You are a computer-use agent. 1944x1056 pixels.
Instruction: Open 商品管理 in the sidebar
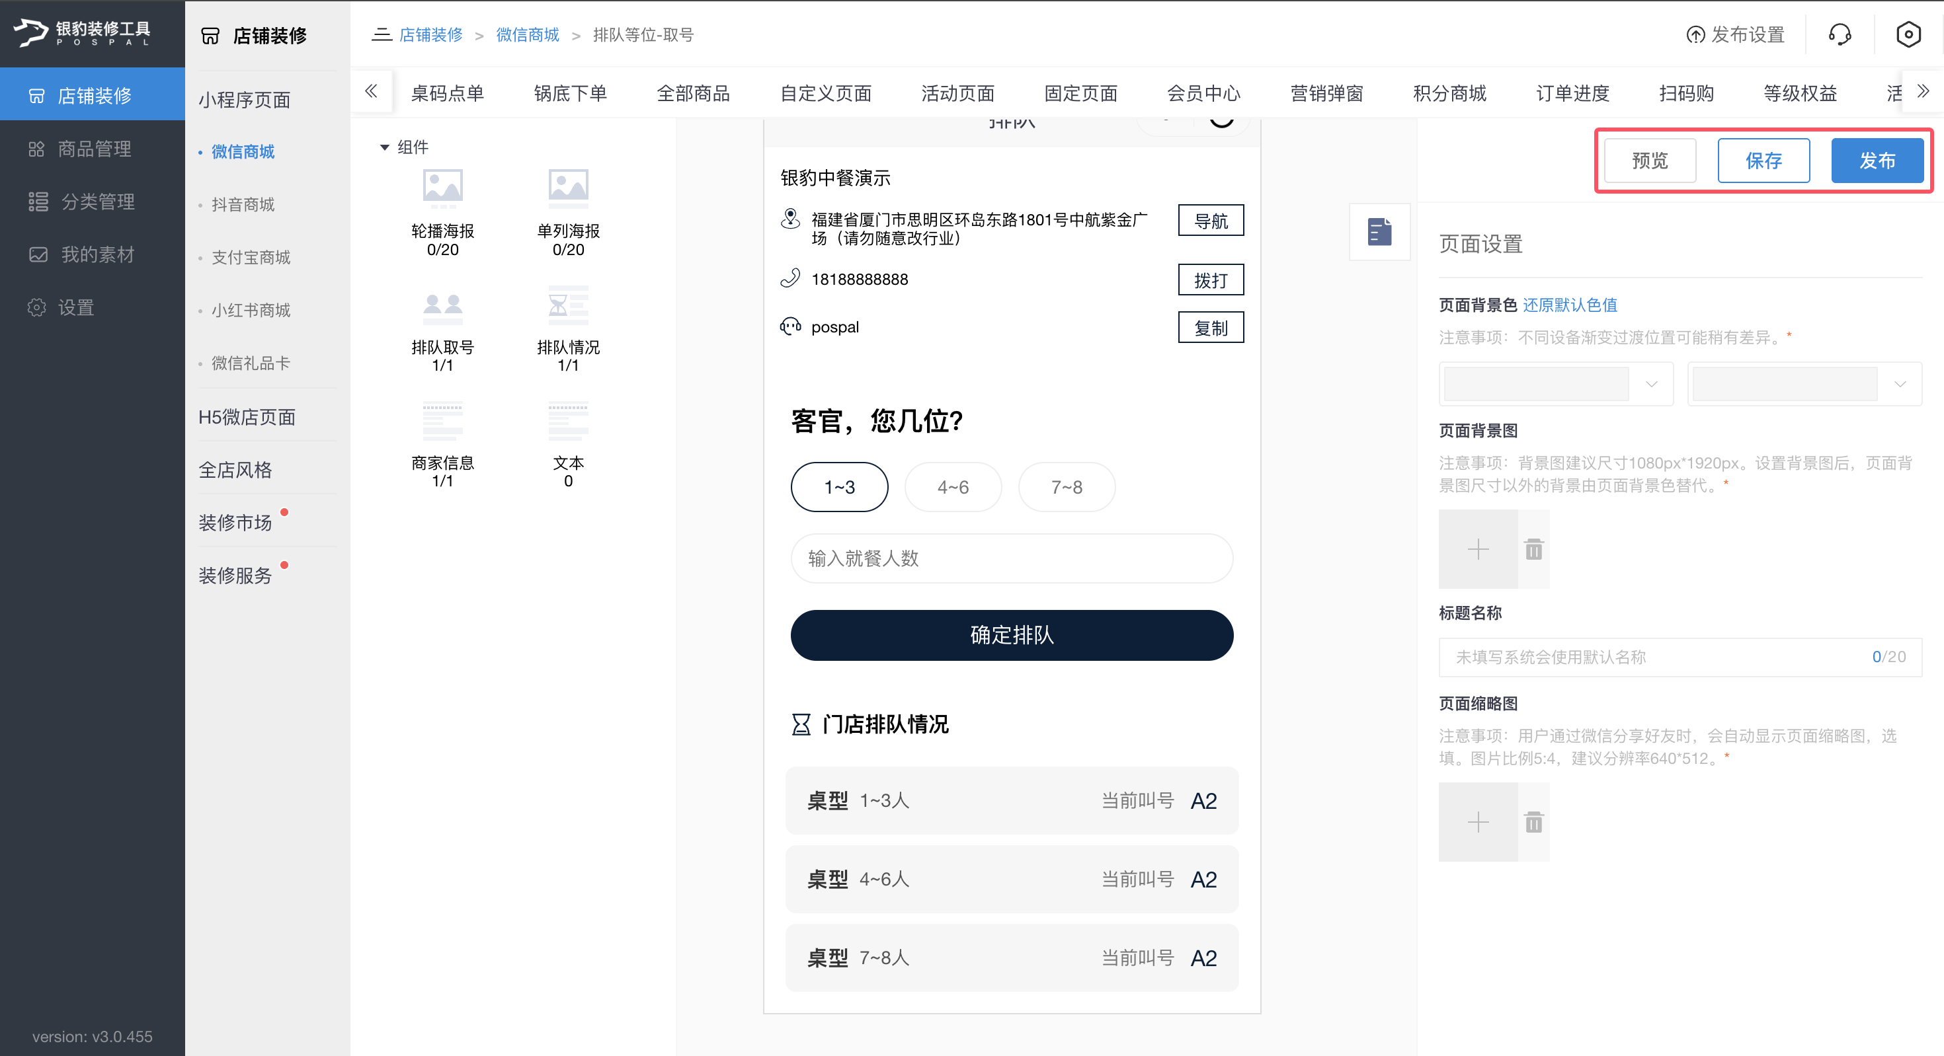tap(92, 149)
